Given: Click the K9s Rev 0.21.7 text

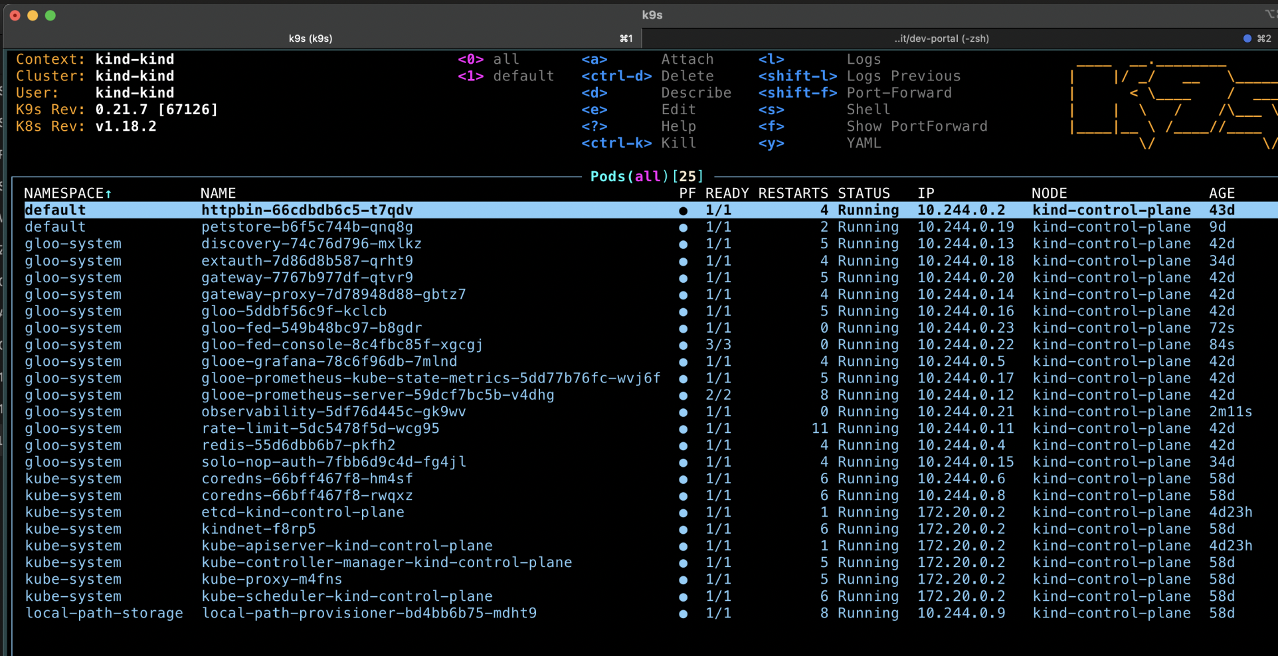Looking at the screenshot, I should tap(117, 110).
